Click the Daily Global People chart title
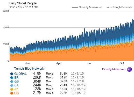Viewport: 134px width, 97px height. tap(23, 3)
